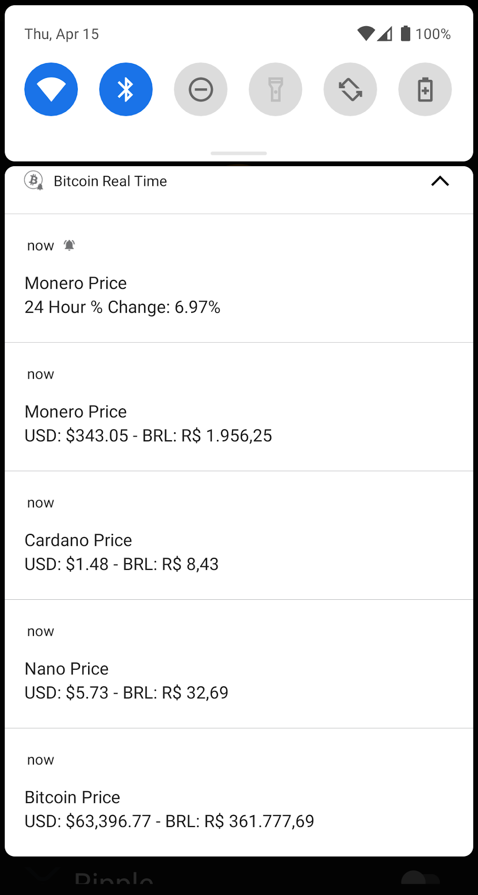Image resolution: width=478 pixels, height=895 pixels.
Task: Collapse Bitcoin Real Time notifications
Action: point(440,181)
